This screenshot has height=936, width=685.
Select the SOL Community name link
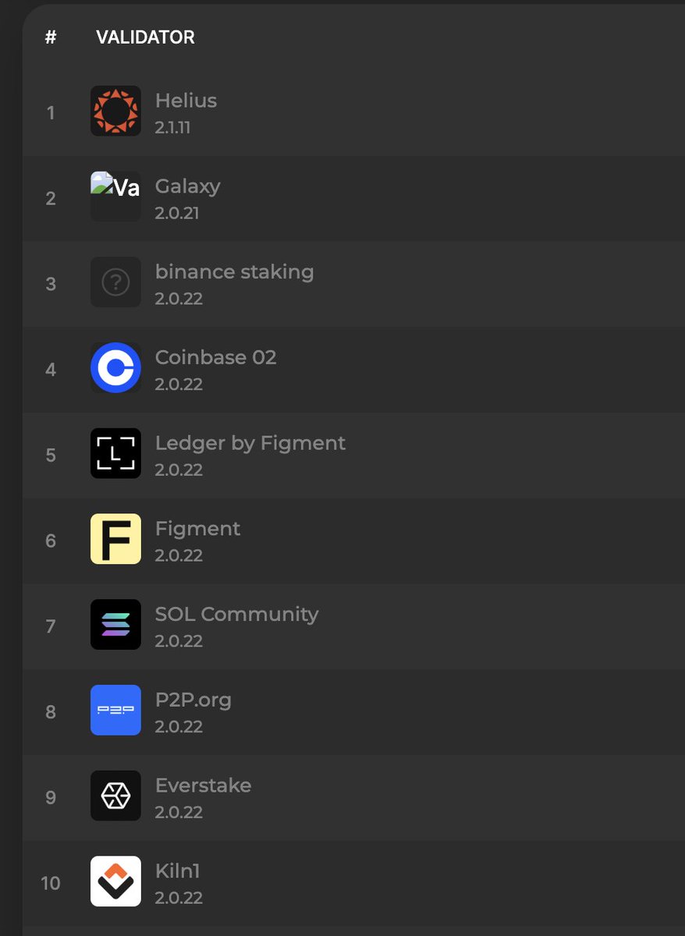[236, 614]
